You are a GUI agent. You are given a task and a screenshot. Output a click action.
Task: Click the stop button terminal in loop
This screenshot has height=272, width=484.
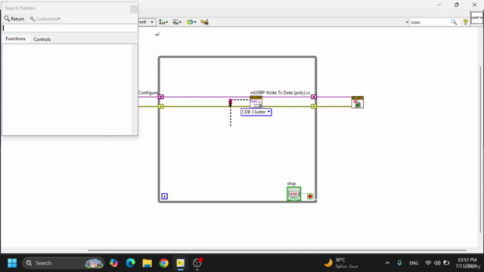click(293, 193)
